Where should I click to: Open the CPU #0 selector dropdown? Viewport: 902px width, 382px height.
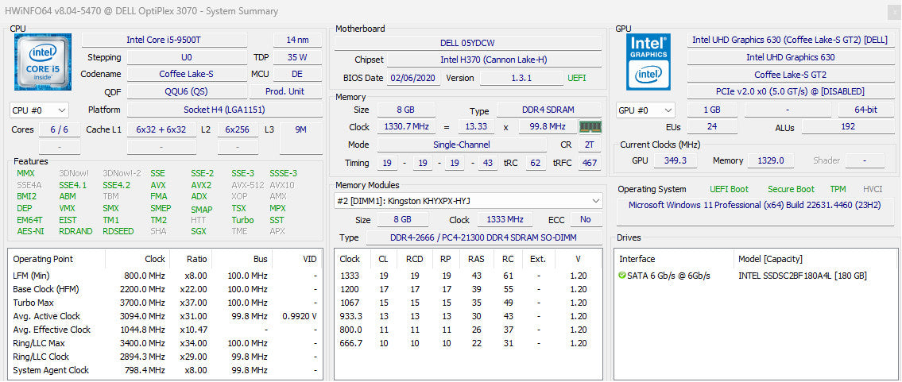click(39, 110)
